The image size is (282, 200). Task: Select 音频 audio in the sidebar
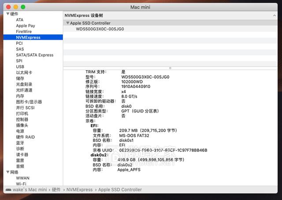click(20, 166)
